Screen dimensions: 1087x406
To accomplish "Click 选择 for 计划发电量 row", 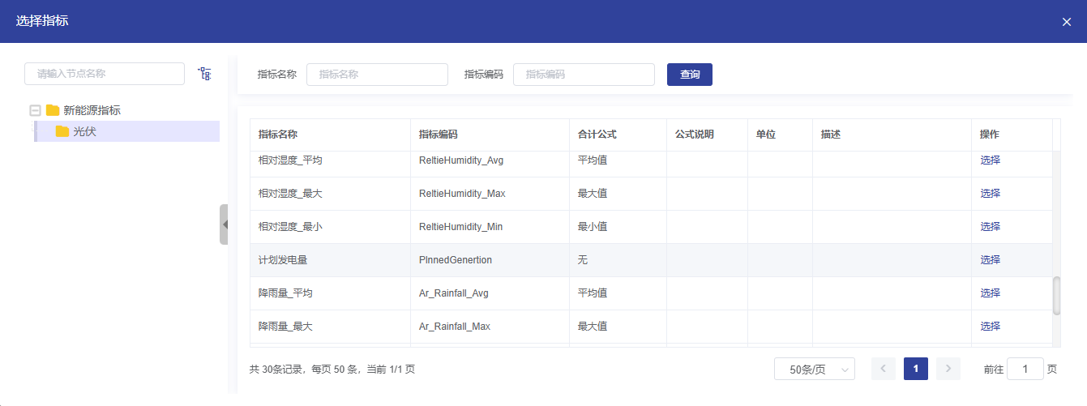I will (990, 260).
